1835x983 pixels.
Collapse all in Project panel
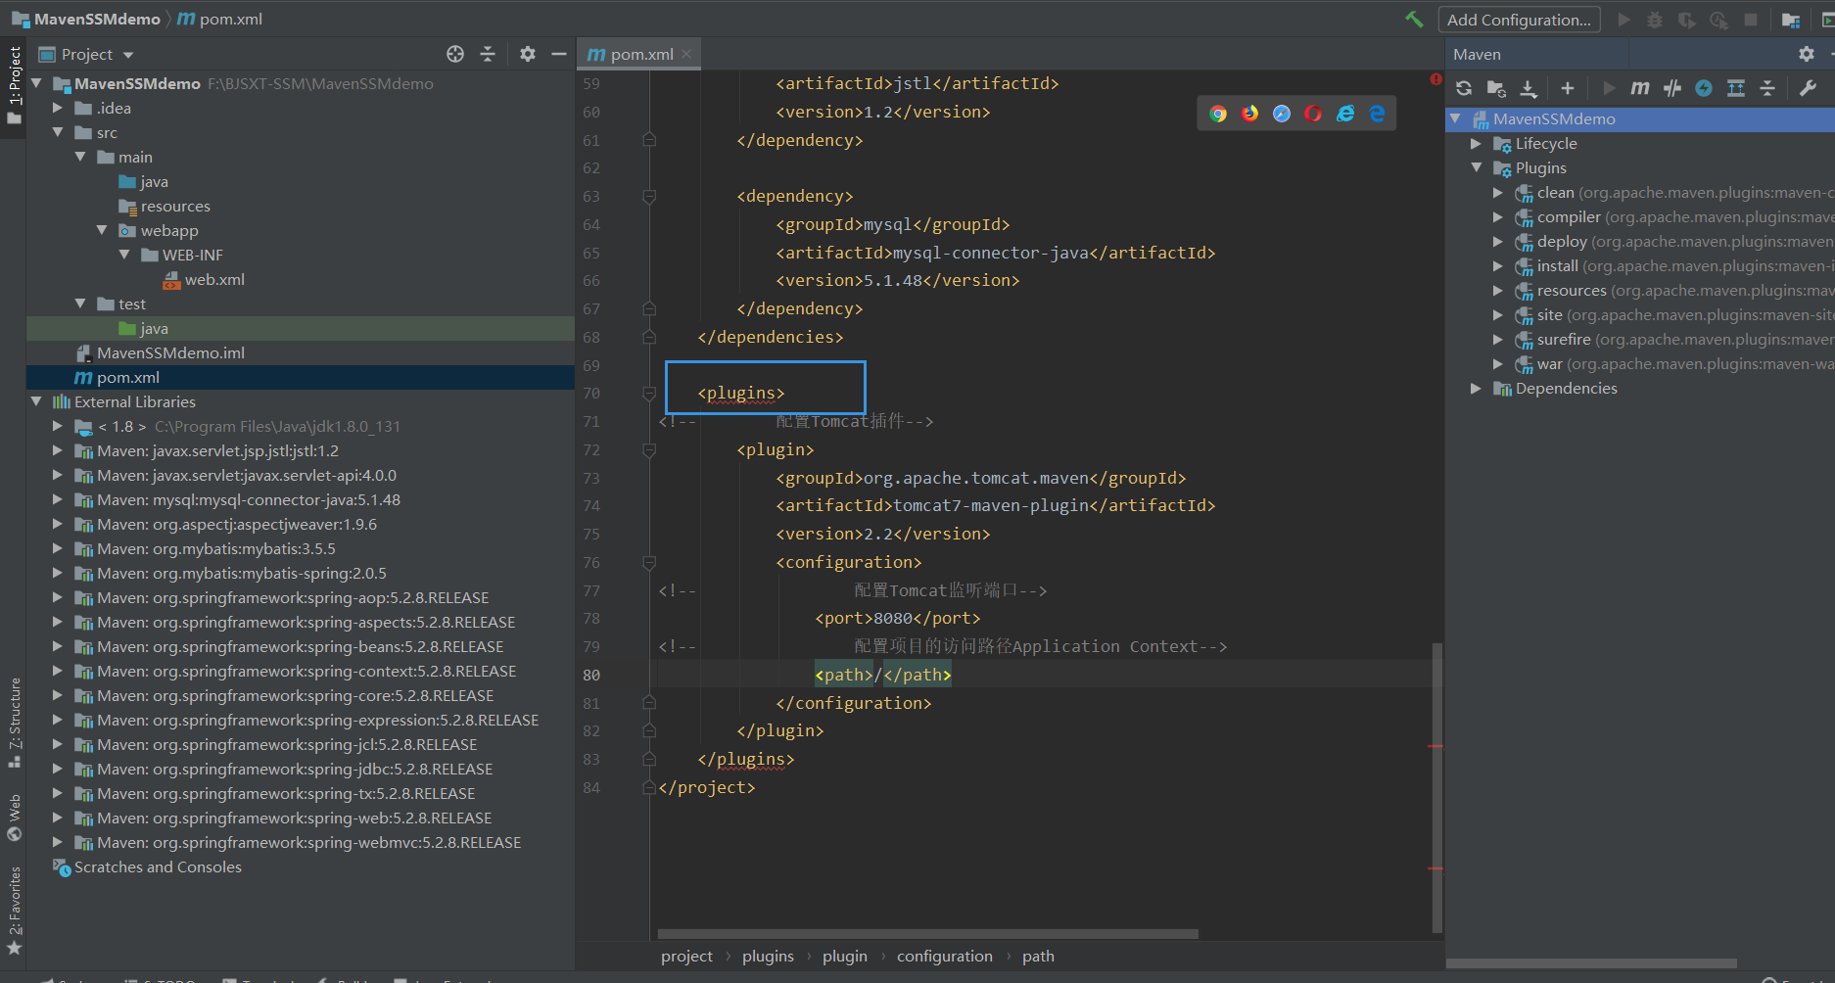(488, 54)
